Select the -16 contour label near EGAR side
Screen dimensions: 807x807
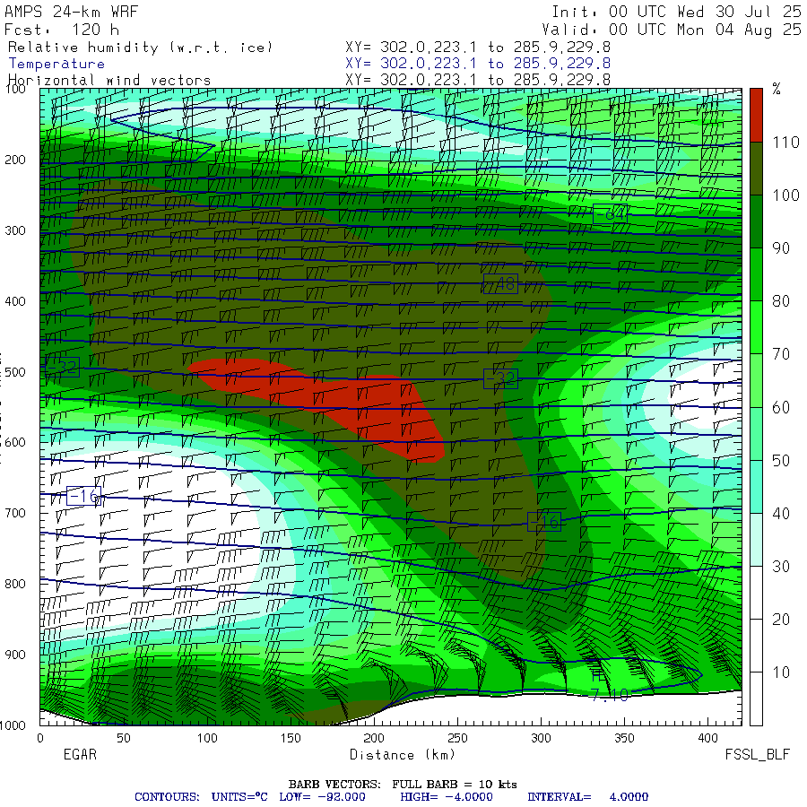[x=84, y=496]
